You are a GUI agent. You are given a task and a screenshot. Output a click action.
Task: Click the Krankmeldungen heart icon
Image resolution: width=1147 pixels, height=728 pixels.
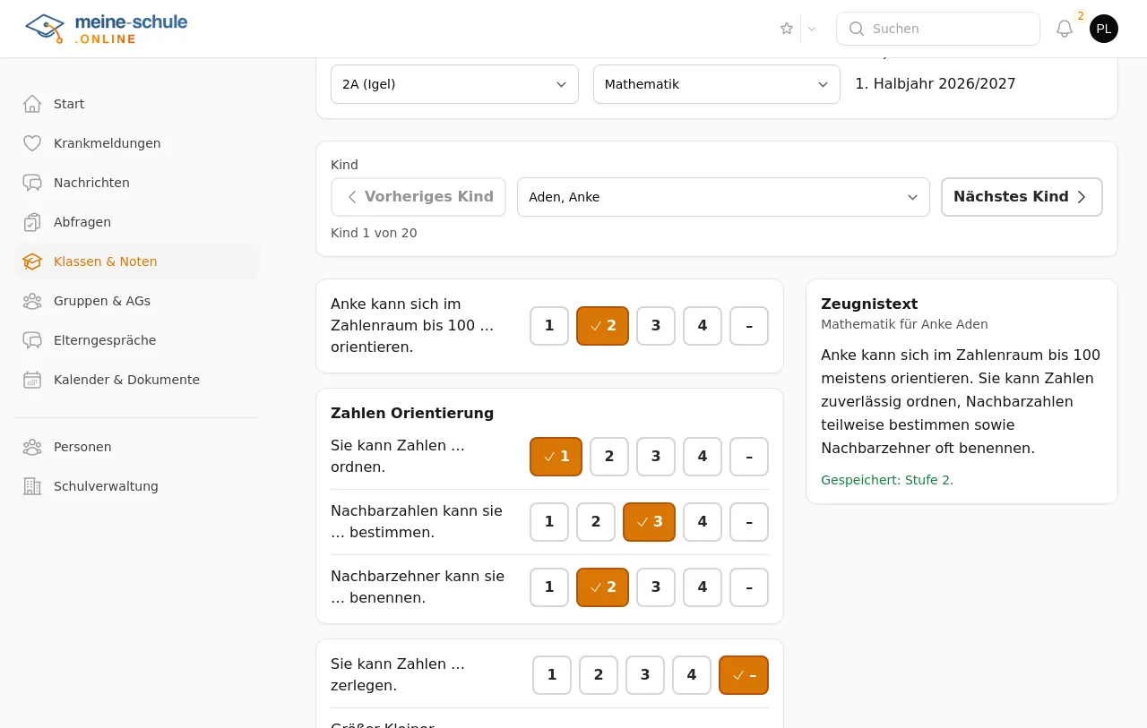pos(32,143)
